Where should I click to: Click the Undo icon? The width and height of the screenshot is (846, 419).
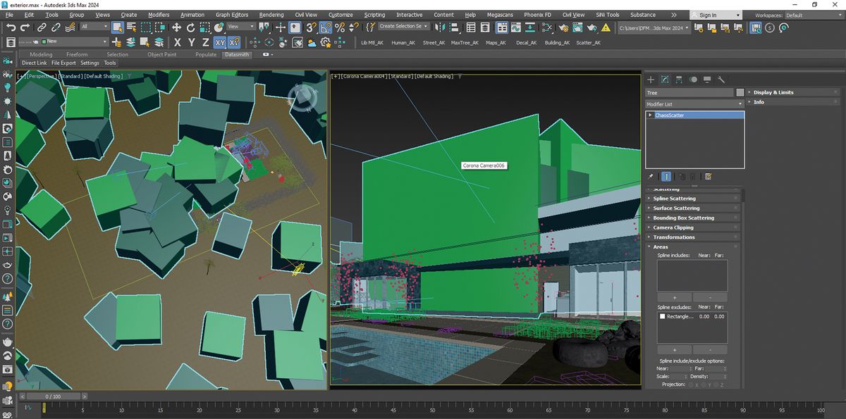coord(10,27)
